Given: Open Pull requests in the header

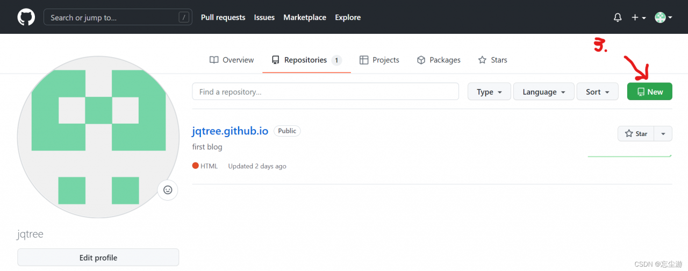Looking at the screenshot, I should tap(223, 18).
